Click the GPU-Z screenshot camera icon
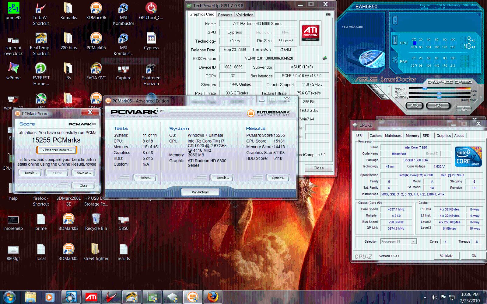 [x=328, y=14]
